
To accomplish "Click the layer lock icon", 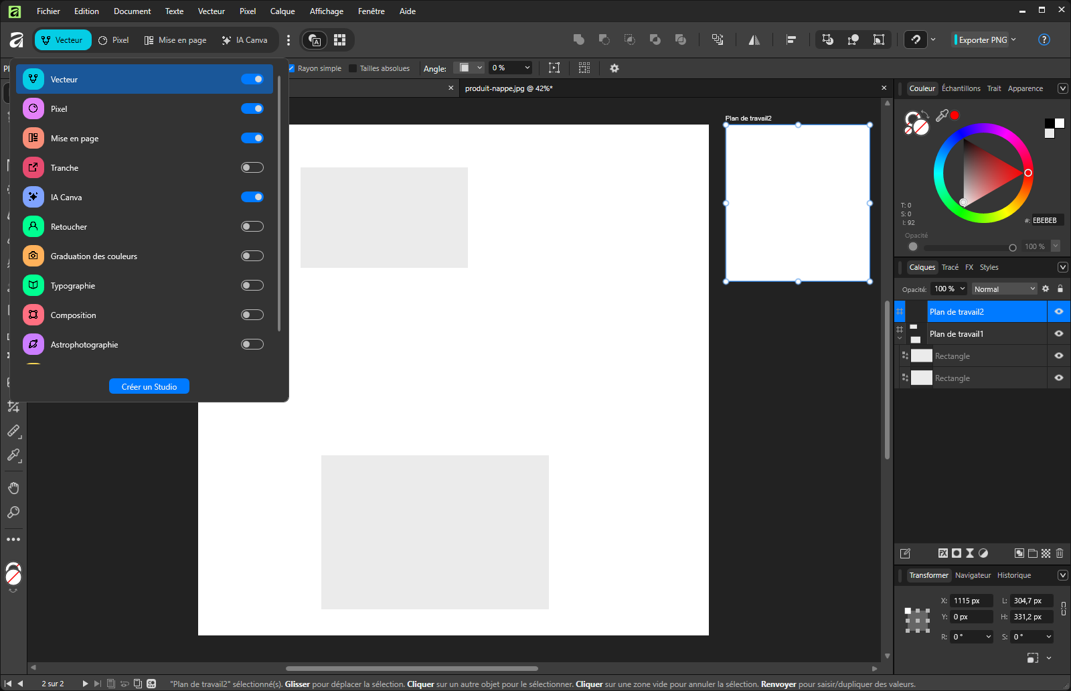I will point(1060,289).
